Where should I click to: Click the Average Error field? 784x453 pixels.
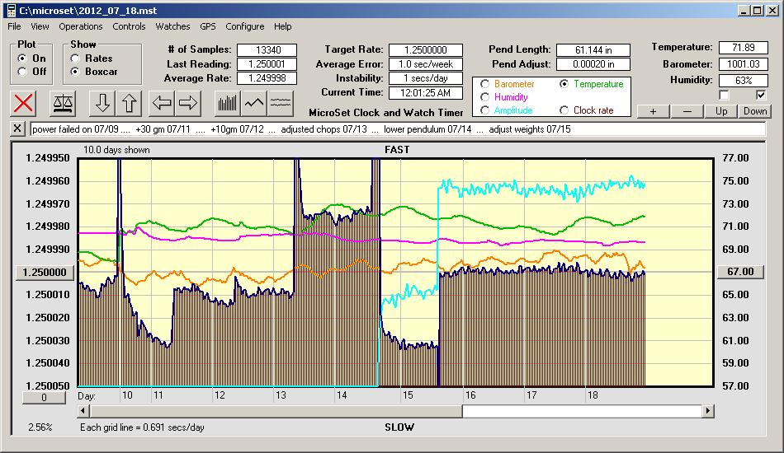tap(426, 64)
